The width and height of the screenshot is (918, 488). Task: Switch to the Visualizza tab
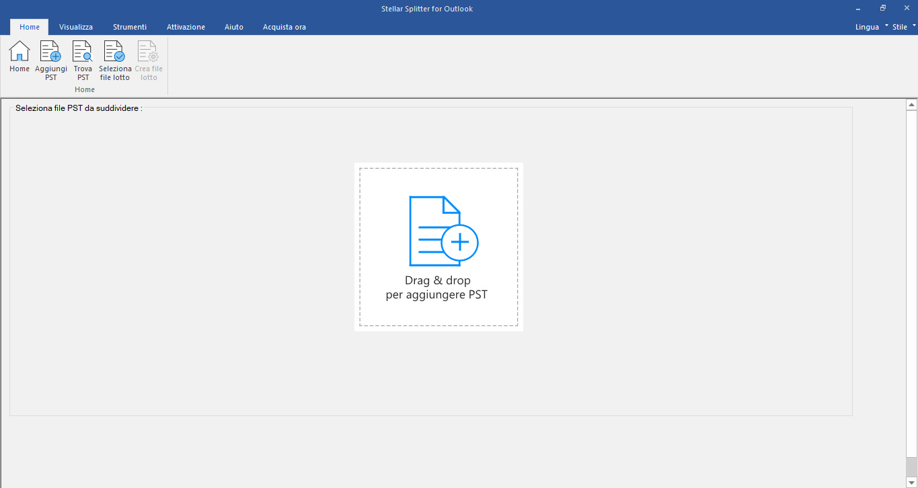[76, 27]
